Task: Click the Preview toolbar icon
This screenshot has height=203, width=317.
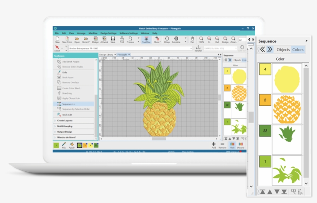Action: (130, 39)
